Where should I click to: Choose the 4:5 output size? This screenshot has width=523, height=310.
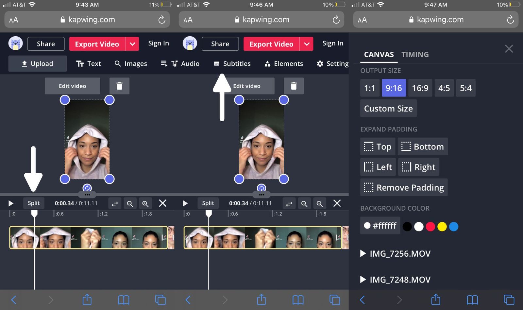[x=444, y=88]
